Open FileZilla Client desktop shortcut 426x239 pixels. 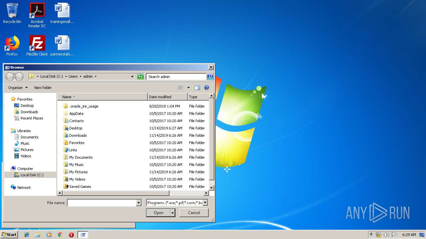pos(37,46)
